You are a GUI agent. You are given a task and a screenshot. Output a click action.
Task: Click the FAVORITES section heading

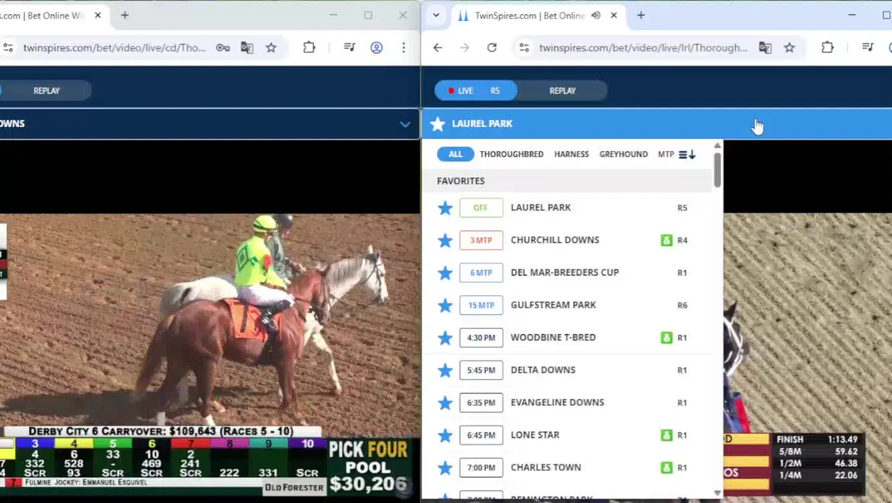(x=461, y=181)
